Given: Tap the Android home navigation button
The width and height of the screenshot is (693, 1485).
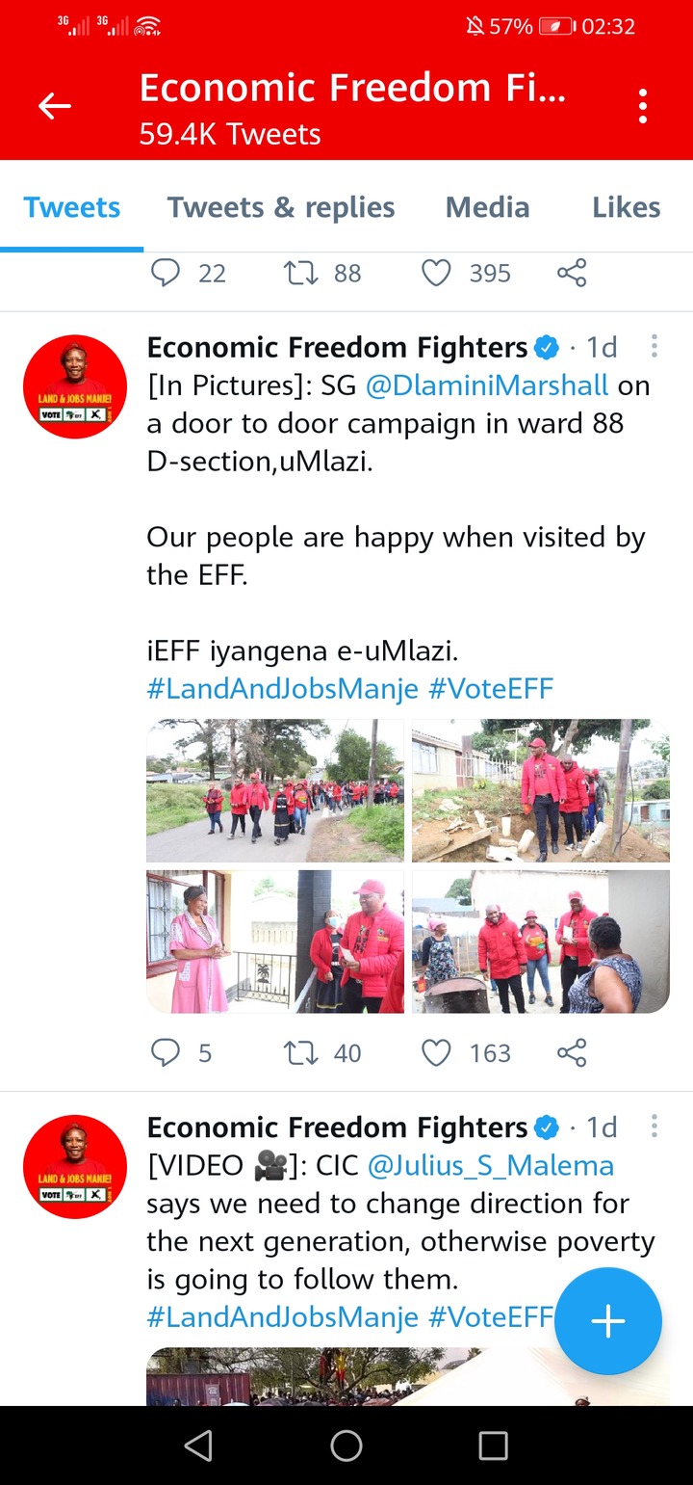Looking at the screenshot, I should pos(346,1445).
